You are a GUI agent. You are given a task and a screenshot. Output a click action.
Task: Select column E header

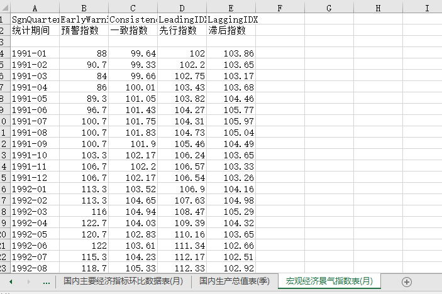coord(231,8)
